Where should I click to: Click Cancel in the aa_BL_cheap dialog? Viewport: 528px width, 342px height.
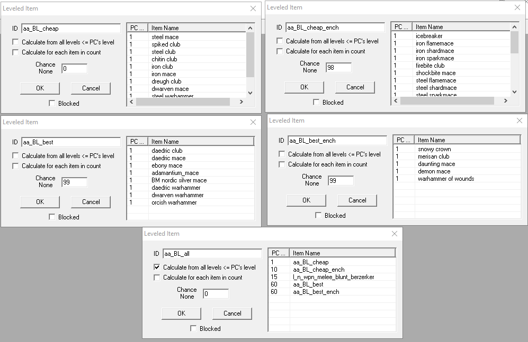pyautogui.click(x=91, y=88)
